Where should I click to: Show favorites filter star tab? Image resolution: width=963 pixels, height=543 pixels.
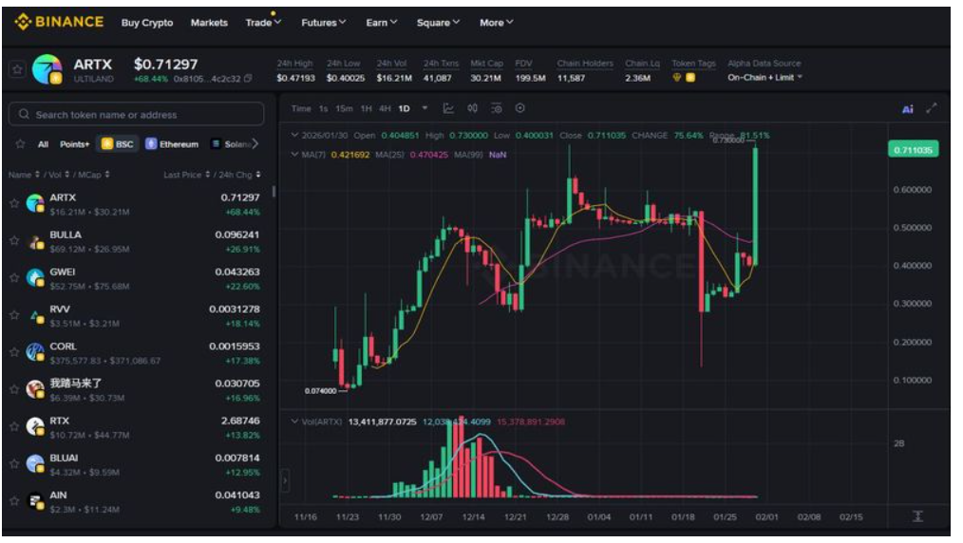tap(20, 144)
